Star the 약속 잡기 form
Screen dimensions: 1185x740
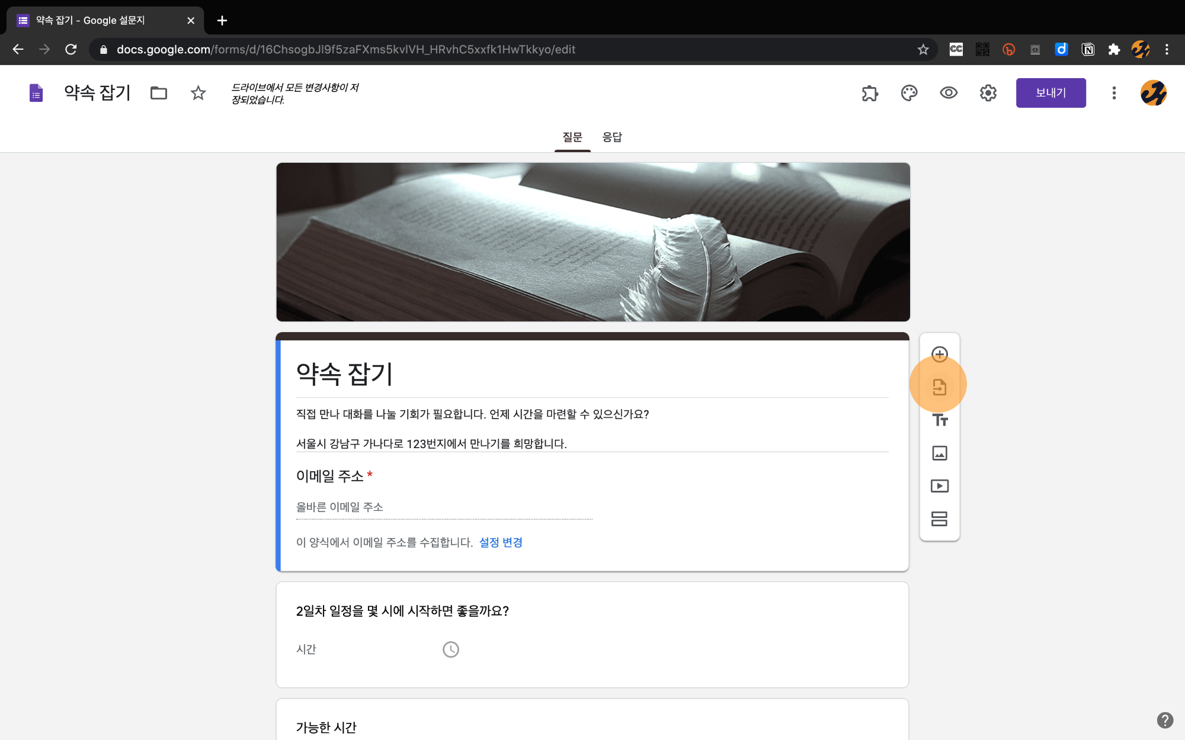tap(198, 93)
